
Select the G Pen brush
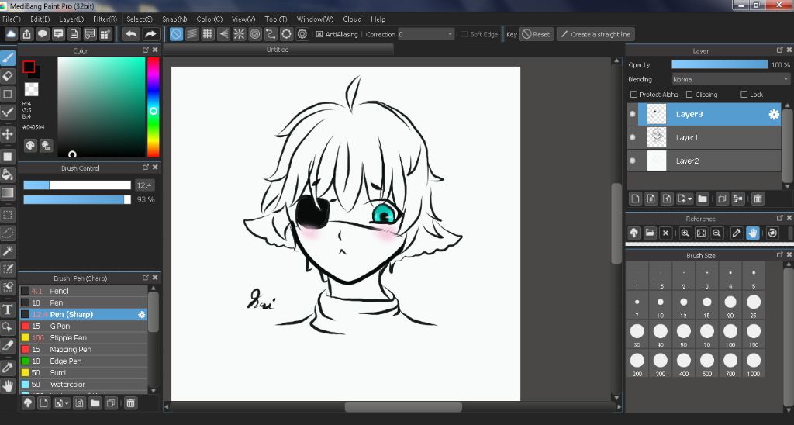pyautogui.click(x=84, y=327)
